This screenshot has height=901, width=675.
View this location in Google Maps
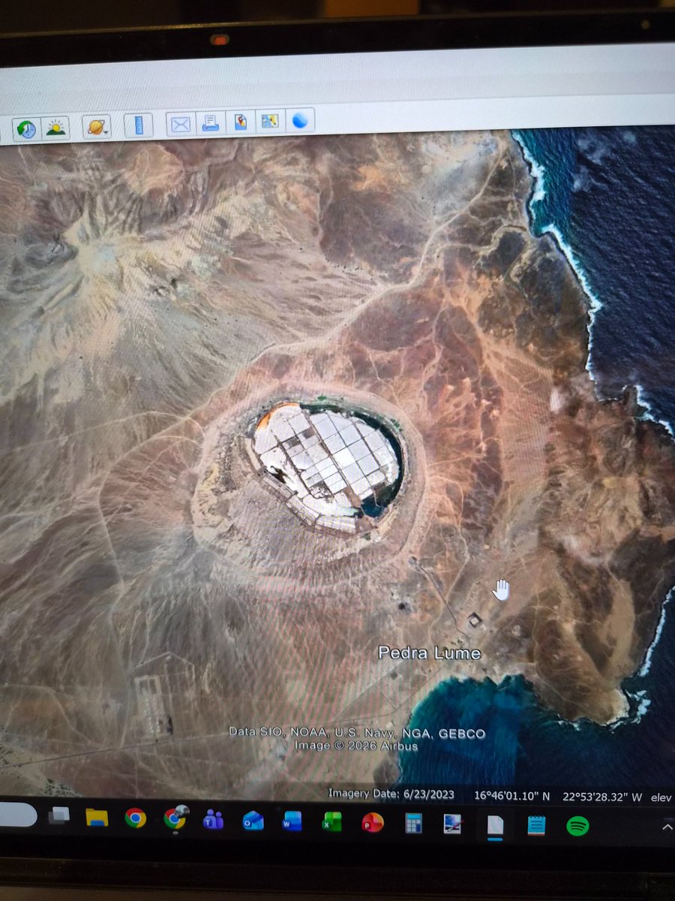[x=269, y=121]
